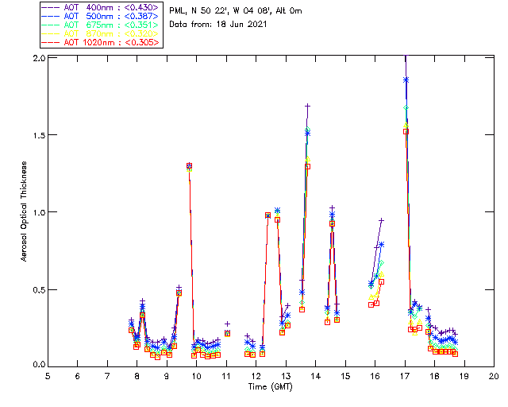
Task: Click the hour 12 x-axis tick label
Action: (256, 374)
